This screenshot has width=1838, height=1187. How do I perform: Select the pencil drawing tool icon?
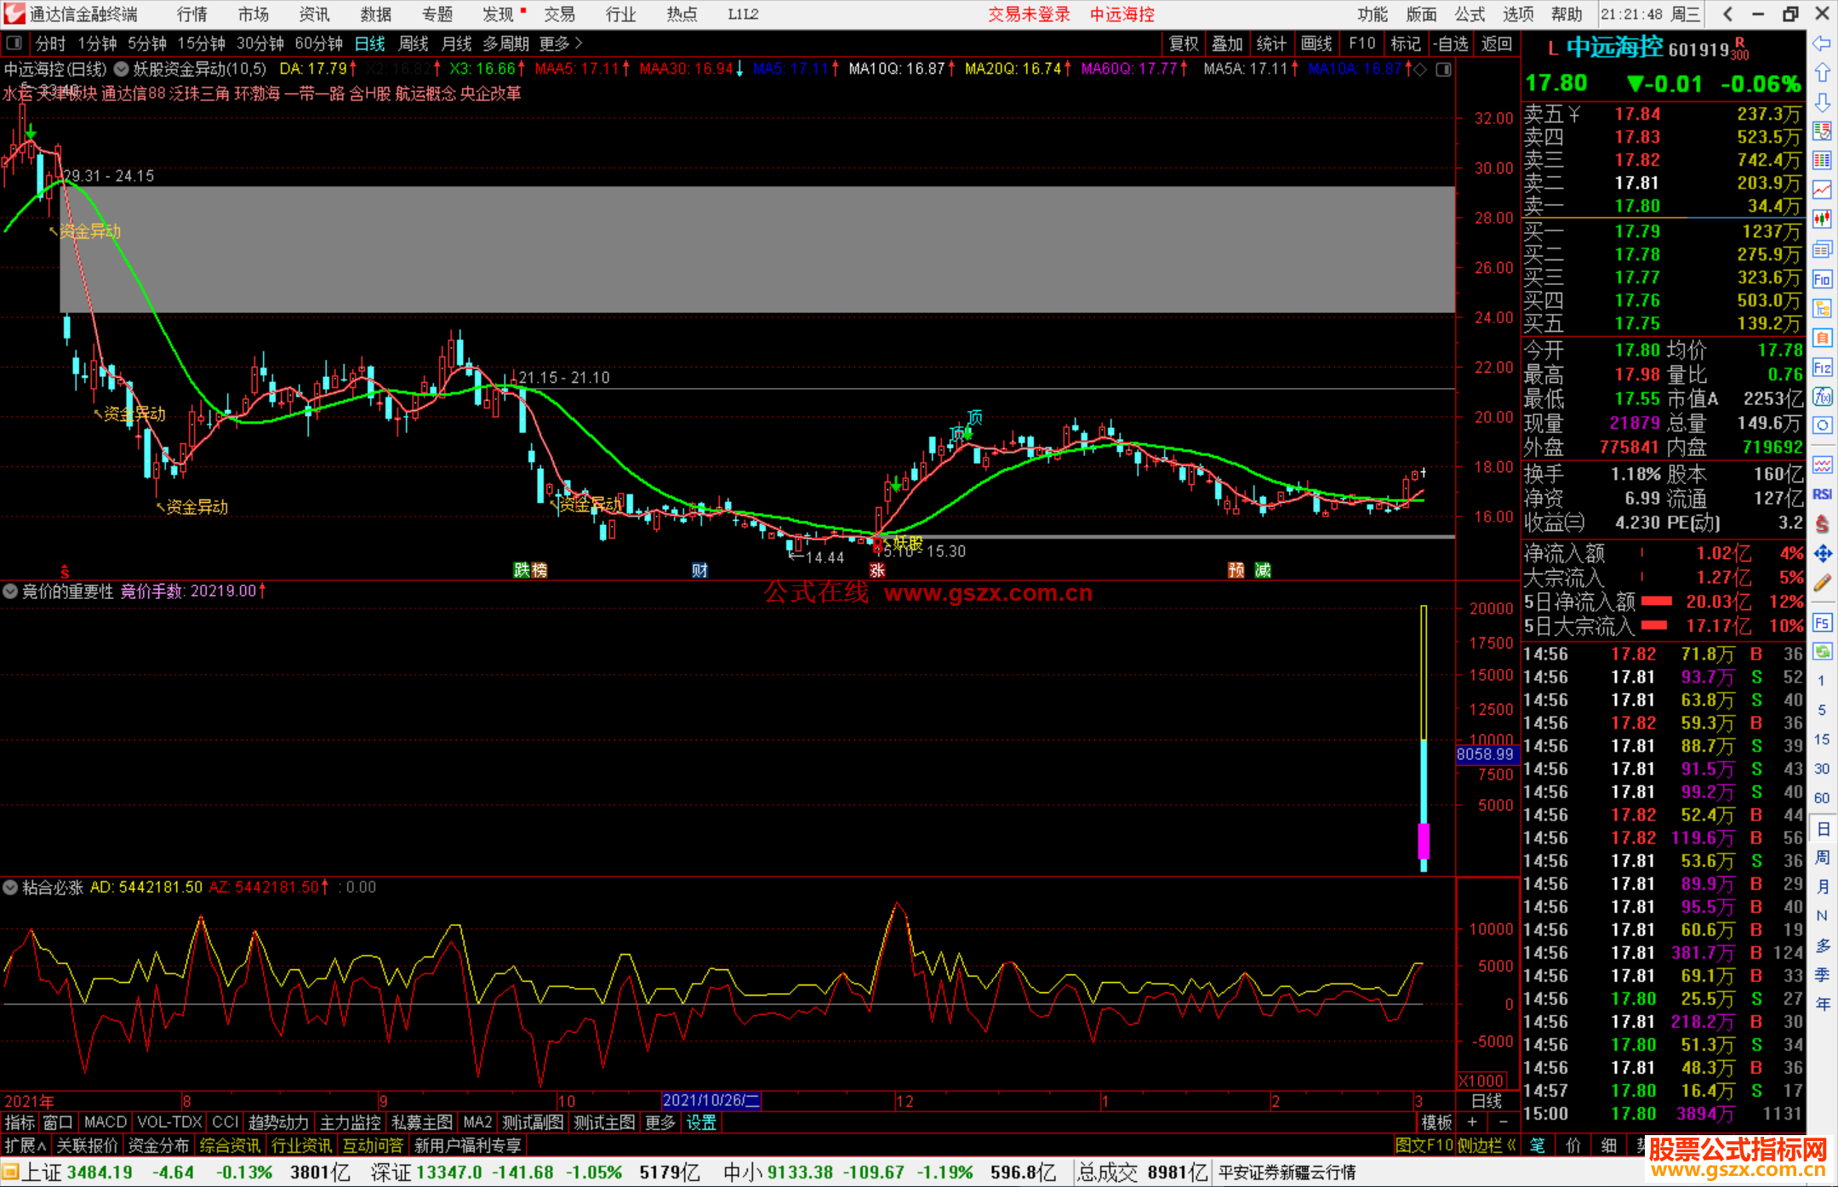(1822, 583)
